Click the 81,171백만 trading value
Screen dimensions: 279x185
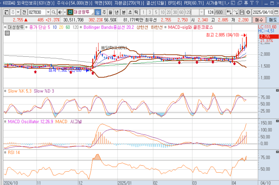pyautogui.click(x=133, y=20)
